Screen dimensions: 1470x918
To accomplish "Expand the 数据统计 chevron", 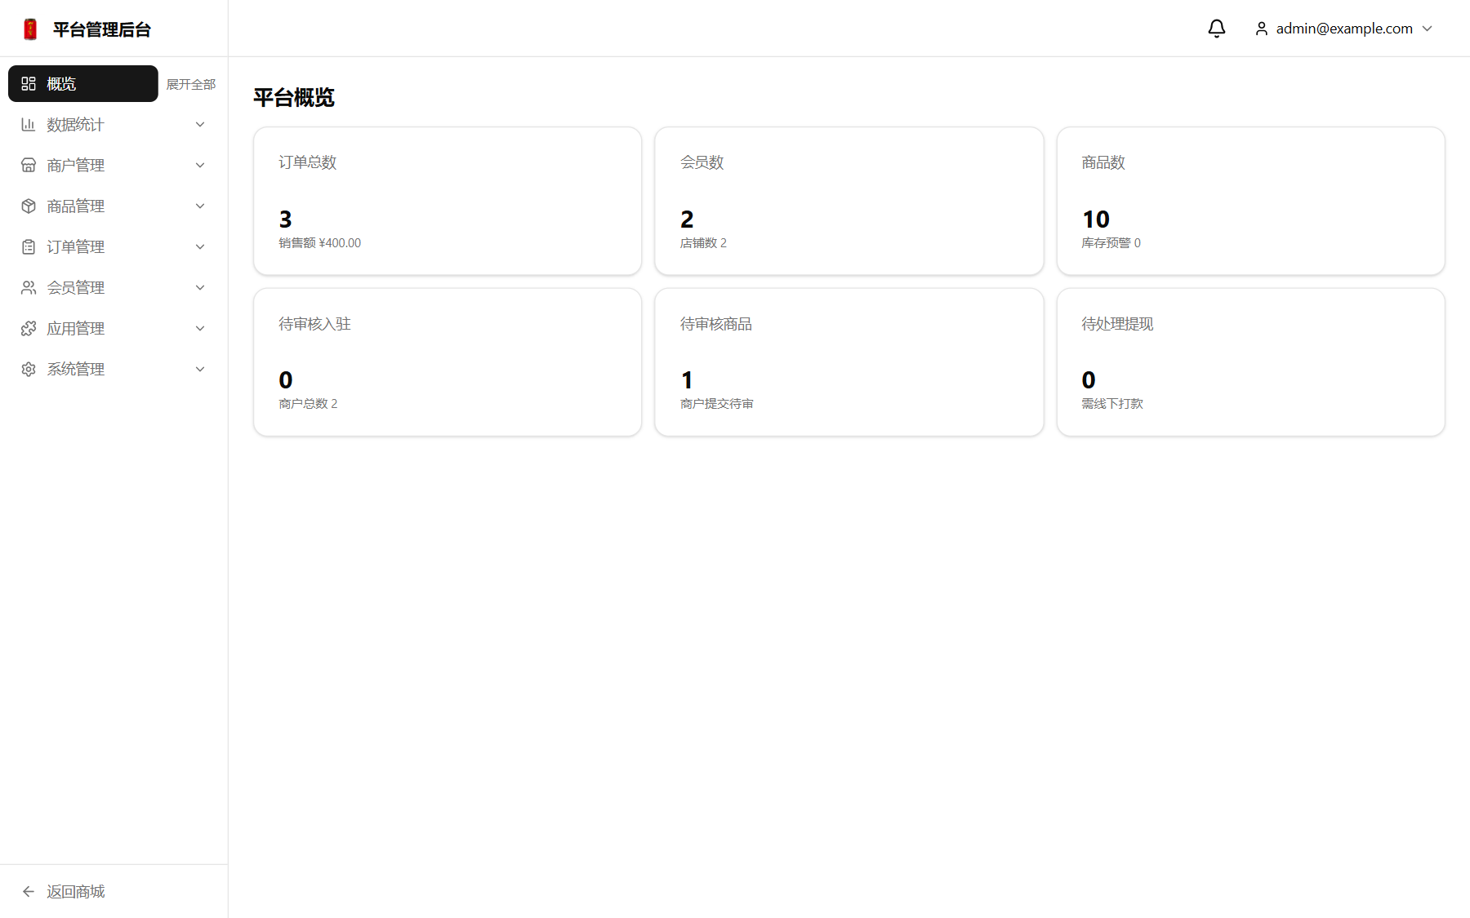I will (x=200, y=124).
